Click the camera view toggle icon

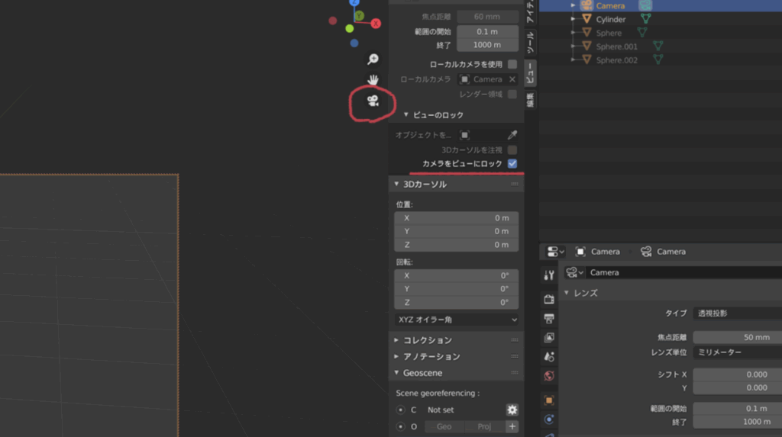point(373,101)
